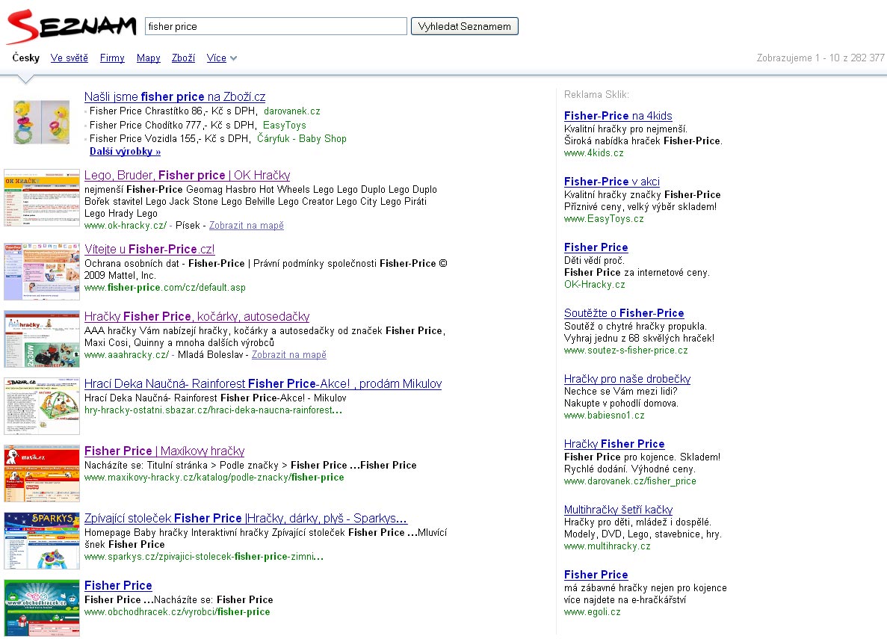Open ad 'Hračky pro naše drobečky'
This screenshot has width=887, height=639.
point(628,379)
